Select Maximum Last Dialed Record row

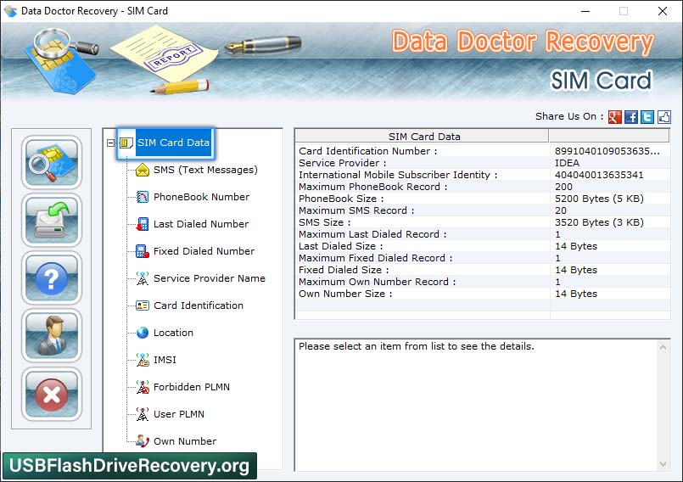[x=482, y=234]
